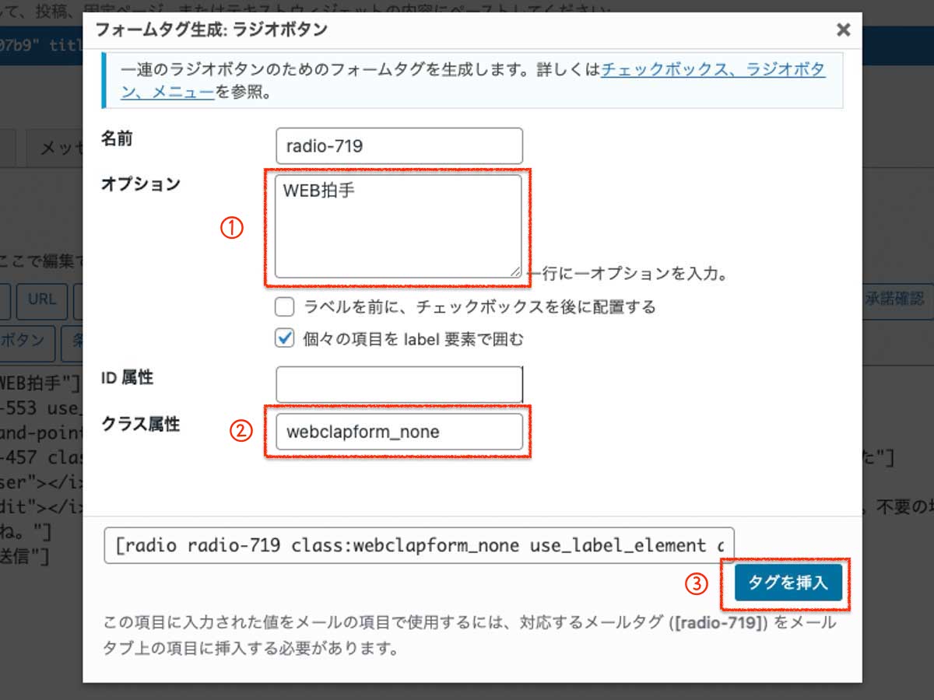Click the empty ID 属性 input field
The width and height of the screenshot is (934, 700).
(399, 384)
